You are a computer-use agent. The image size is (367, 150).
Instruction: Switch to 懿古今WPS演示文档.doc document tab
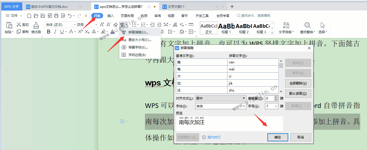(57, 6)
